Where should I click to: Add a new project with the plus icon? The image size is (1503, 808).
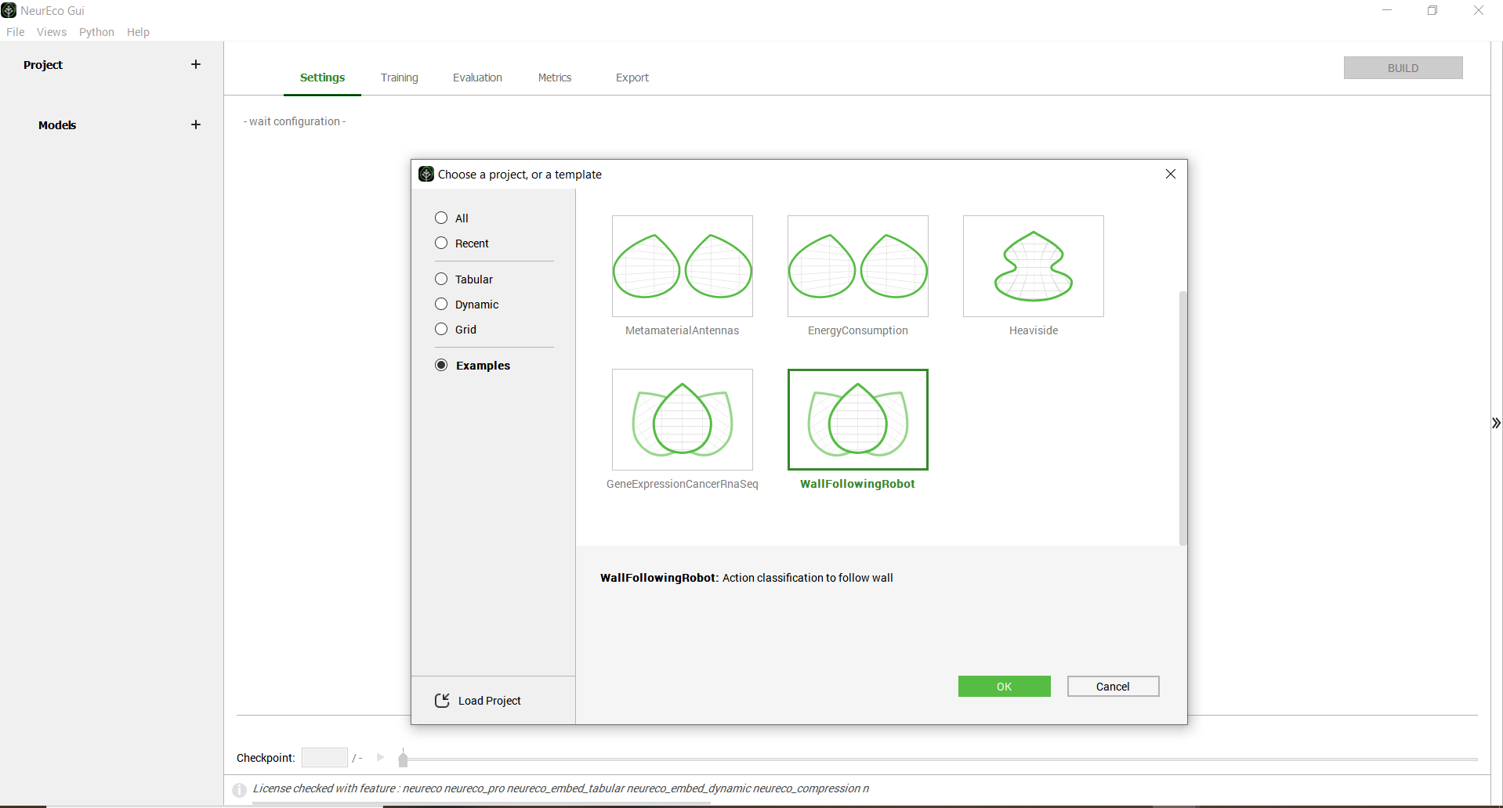[x=196, y=64]
